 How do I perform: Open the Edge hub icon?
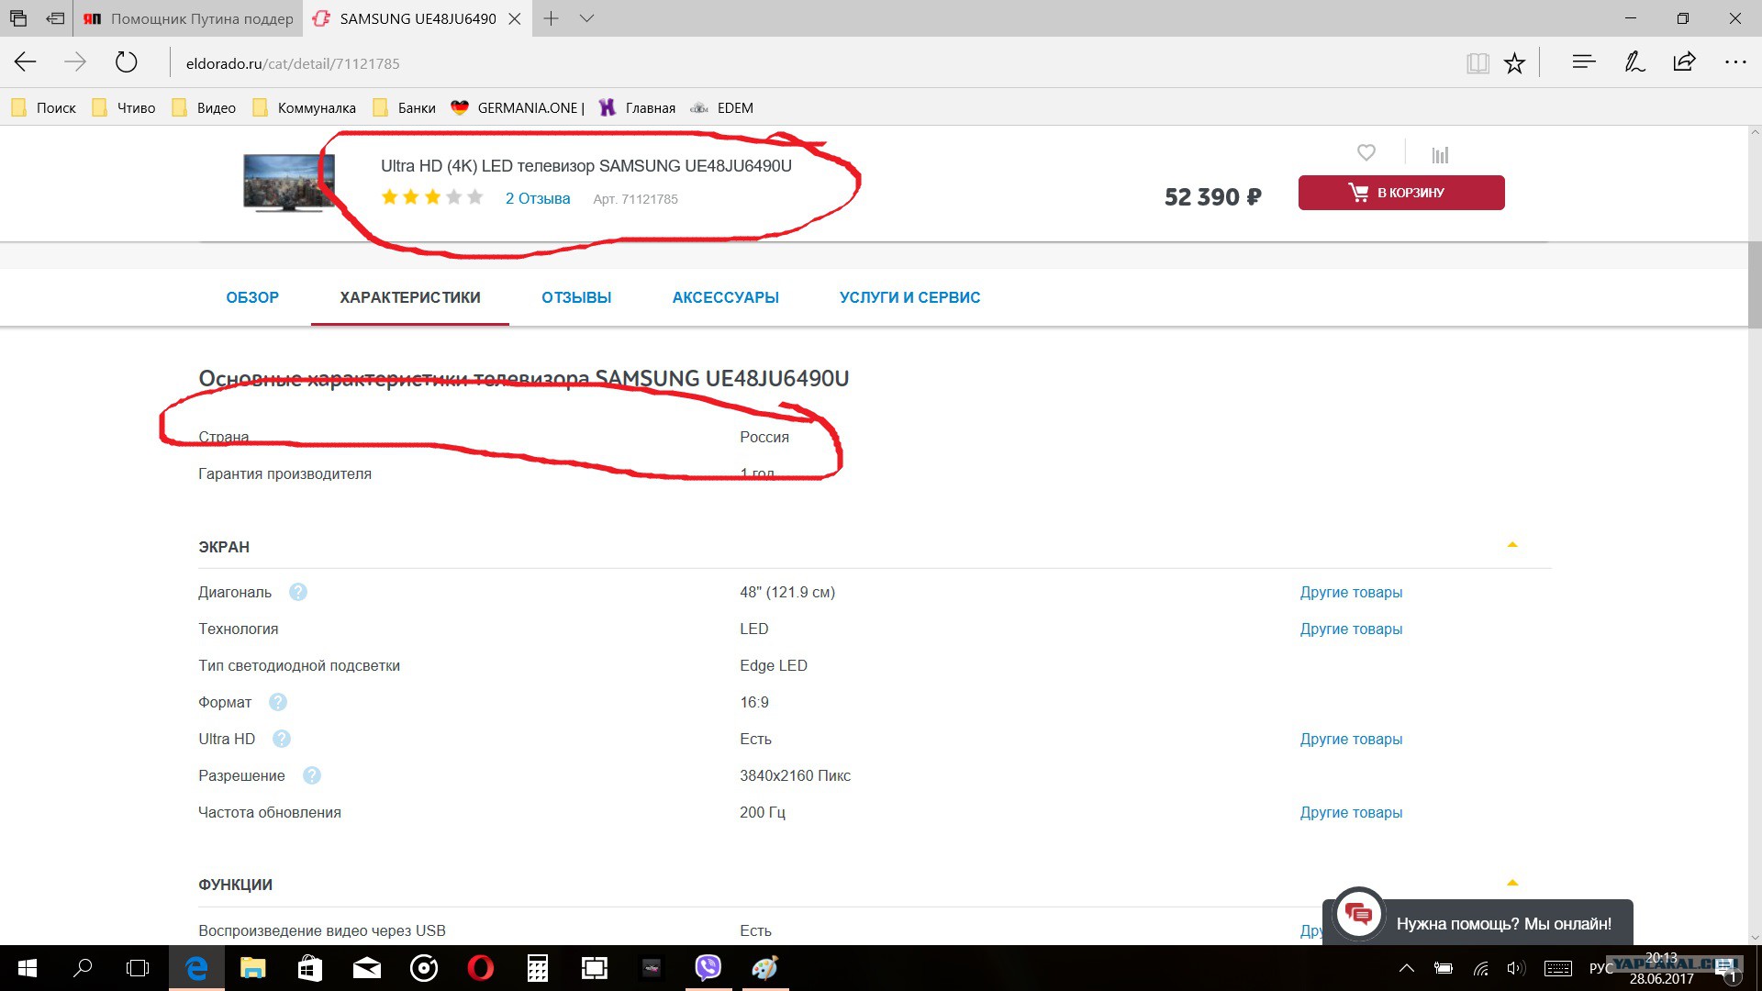click(1584, 61)
